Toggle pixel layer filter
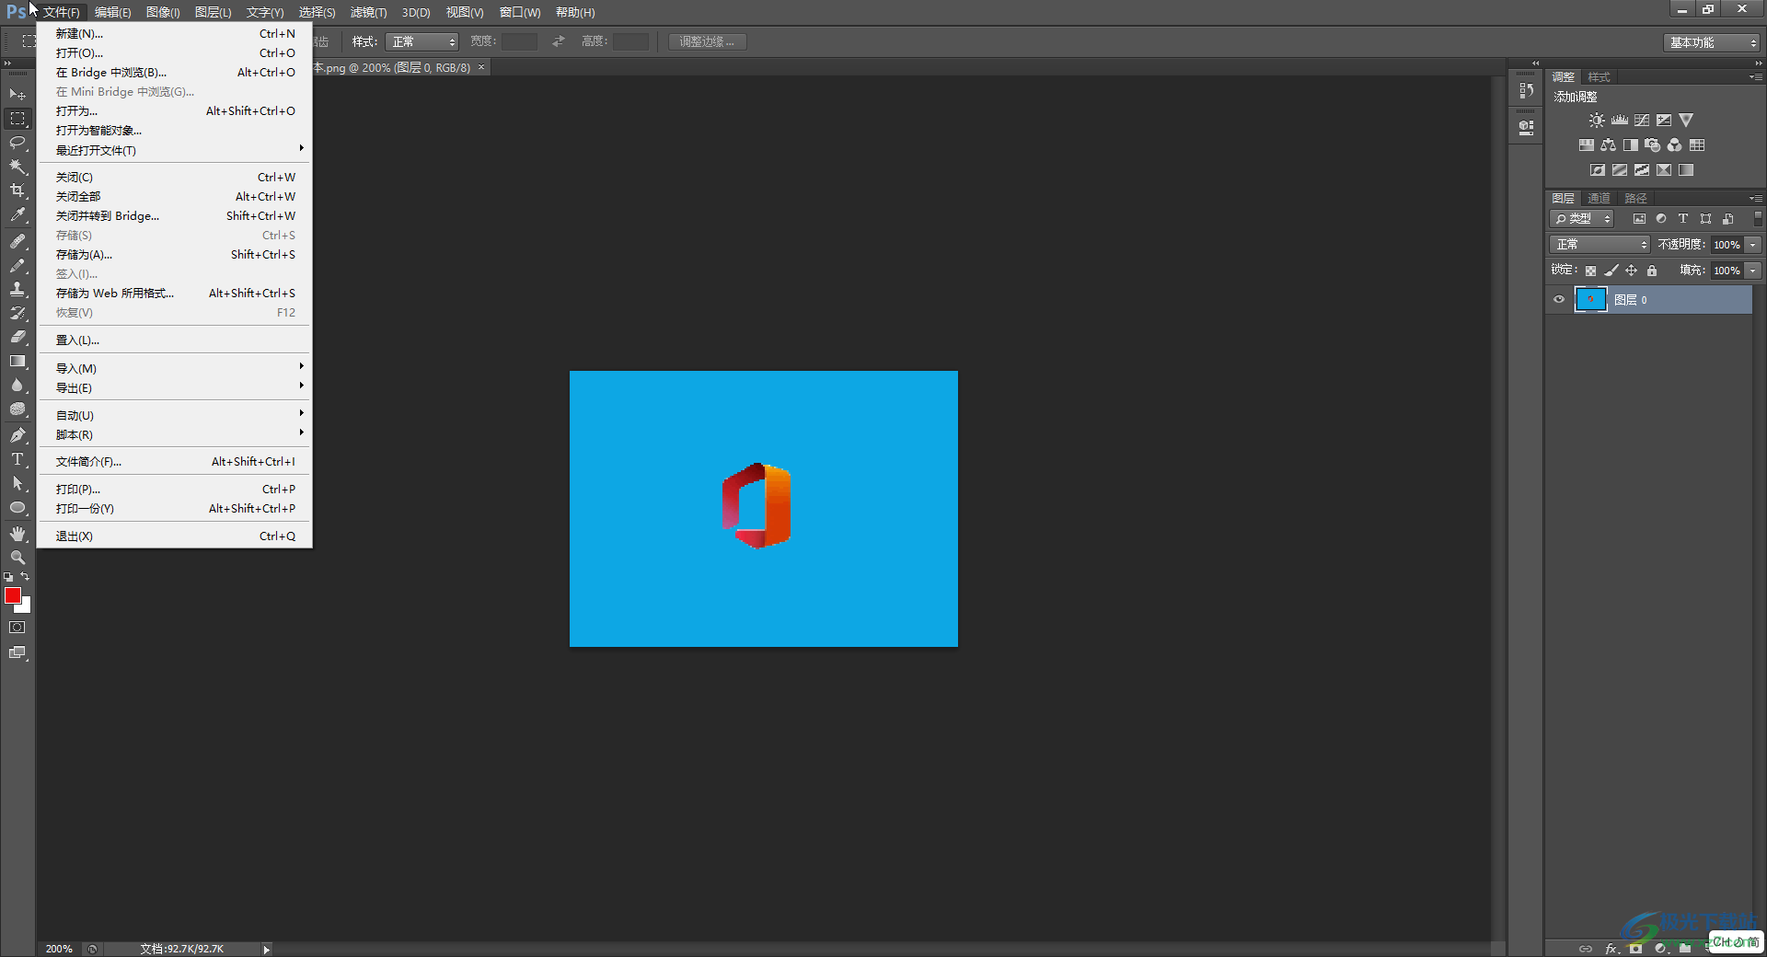This screenshot has width=1767, height=957. tap(1639, 219)
